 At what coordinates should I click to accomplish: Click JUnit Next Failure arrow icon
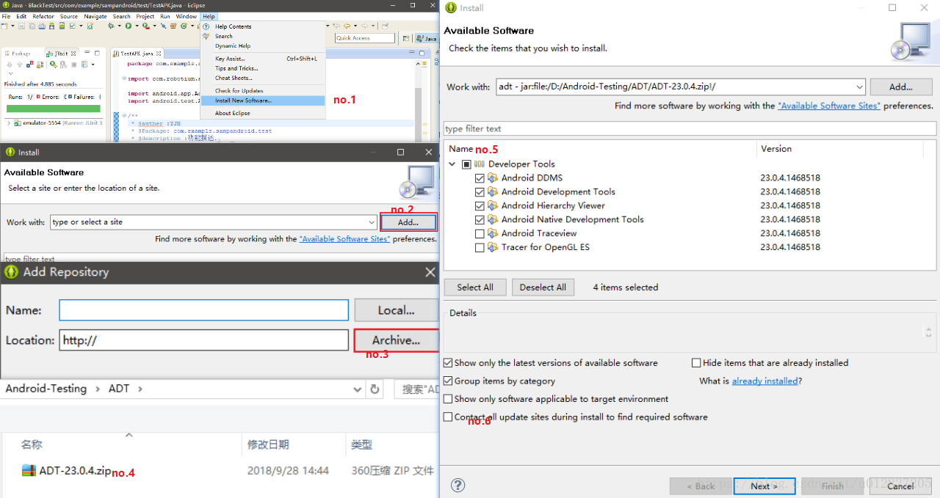point(10,65)
